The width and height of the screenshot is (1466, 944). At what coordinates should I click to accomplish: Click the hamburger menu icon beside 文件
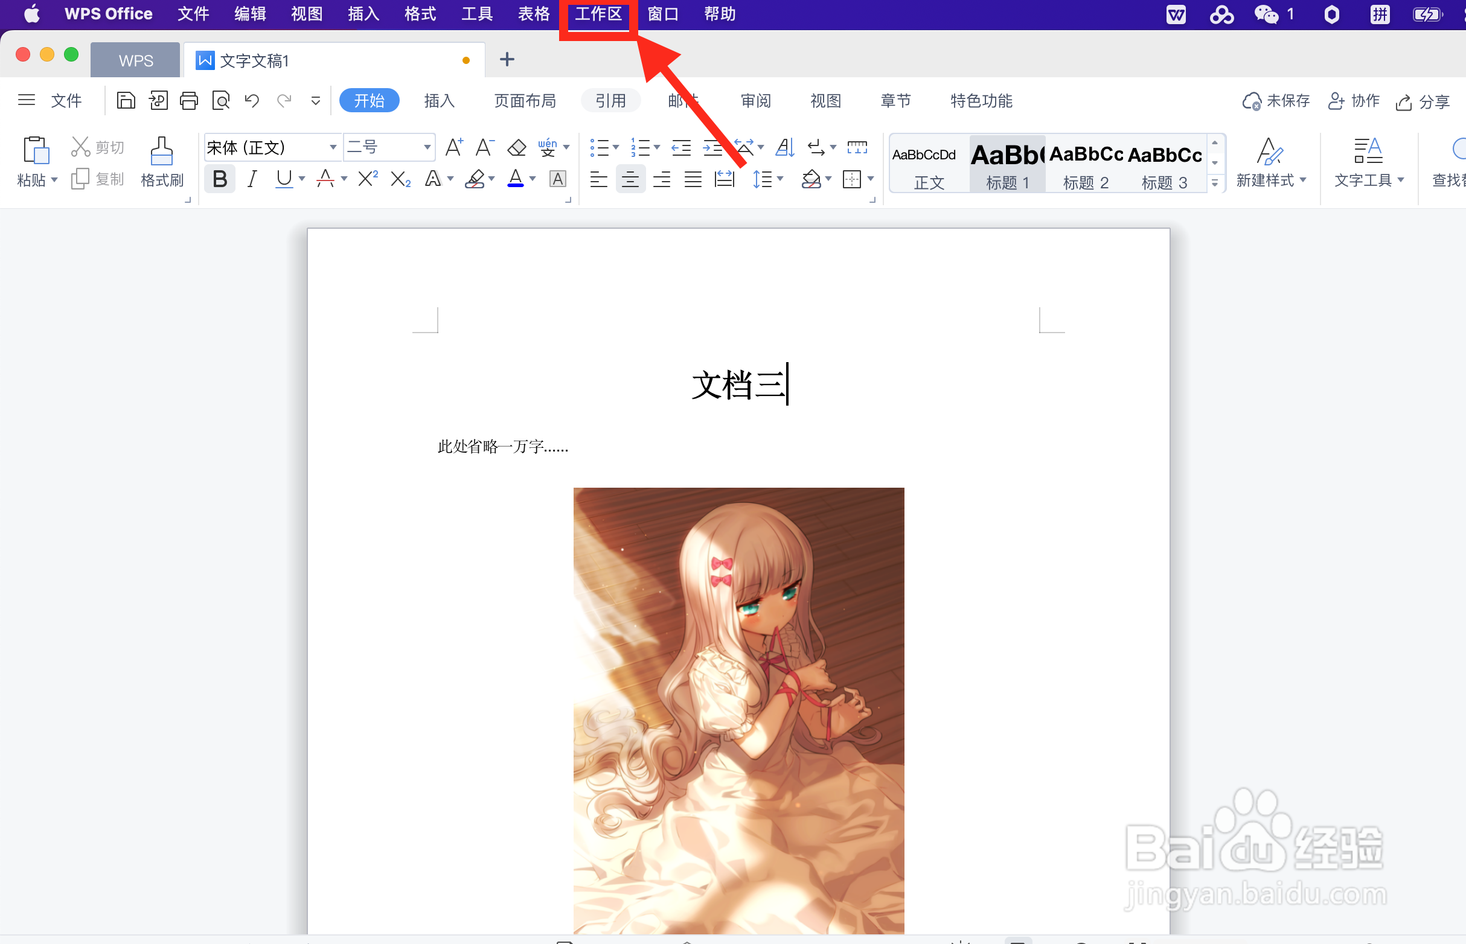click(x=27, y=100)
